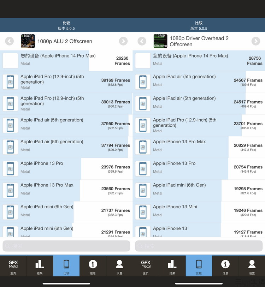Open iPad mini row with 21737 Frames
This screenshot has height=287, width=265.
(66, 212)
